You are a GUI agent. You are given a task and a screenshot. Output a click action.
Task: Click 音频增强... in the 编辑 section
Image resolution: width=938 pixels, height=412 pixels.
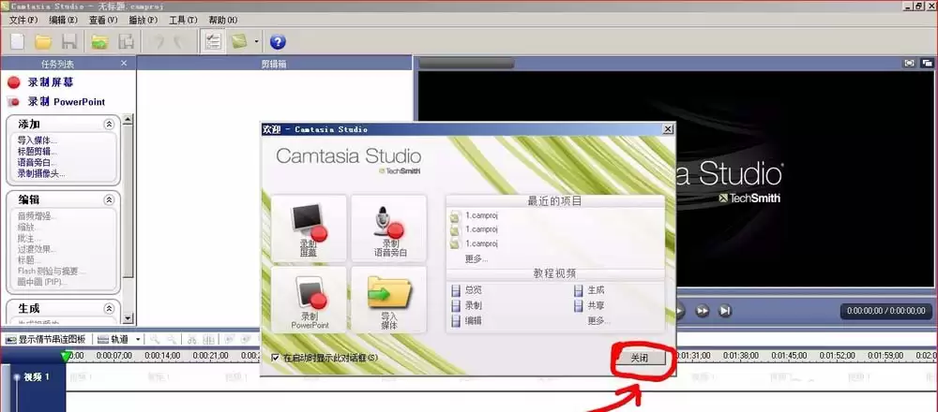click(38, 216)
